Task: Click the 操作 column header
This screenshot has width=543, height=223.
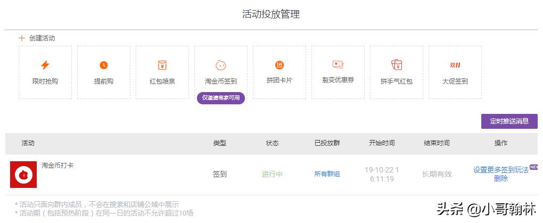Action: click(x=501, y=143)
